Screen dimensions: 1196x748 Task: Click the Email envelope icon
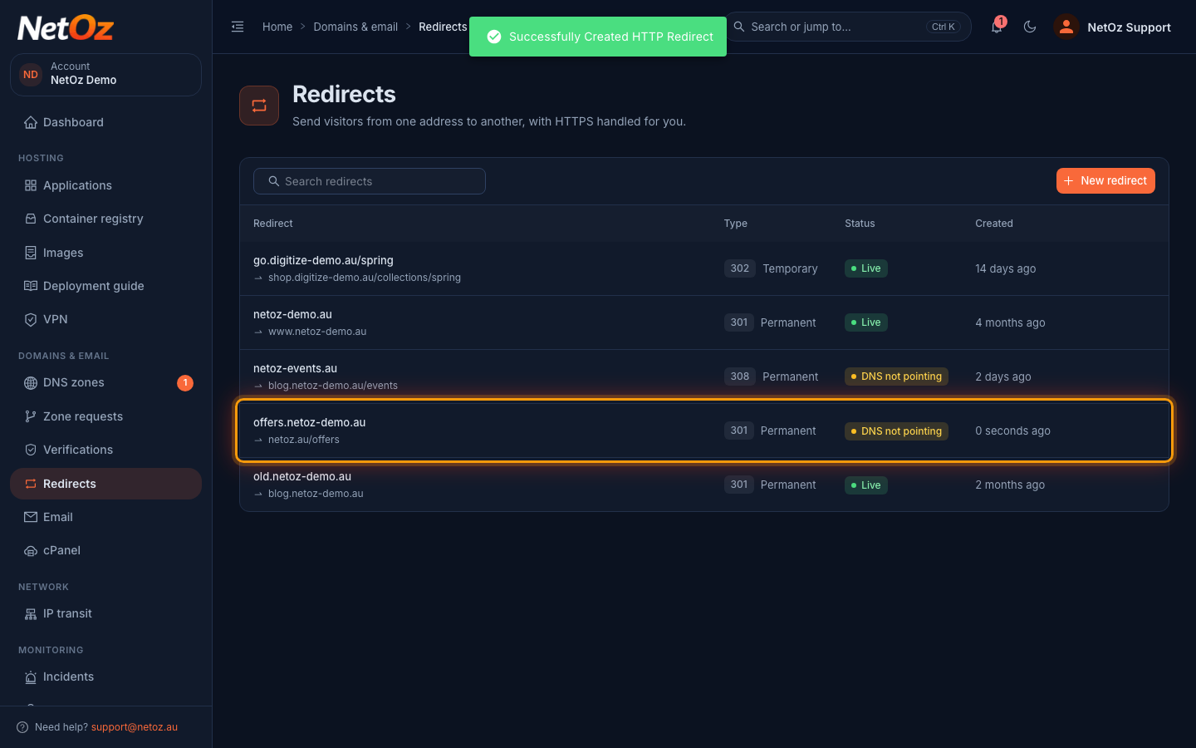click(x=31, y=517)
